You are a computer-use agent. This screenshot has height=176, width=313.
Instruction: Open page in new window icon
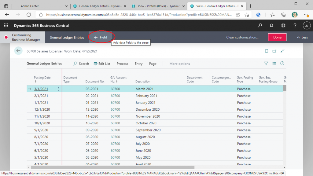pyautogui.click(x=274, y=51)
